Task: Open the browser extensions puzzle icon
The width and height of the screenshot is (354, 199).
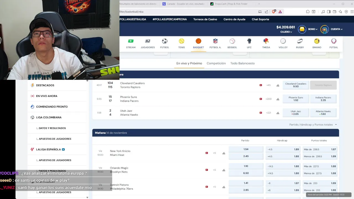Action: click(x=308, y=12)
